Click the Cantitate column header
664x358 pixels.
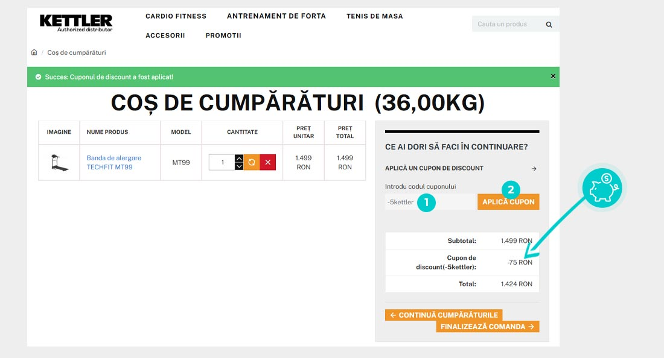(x=242, y=133)
